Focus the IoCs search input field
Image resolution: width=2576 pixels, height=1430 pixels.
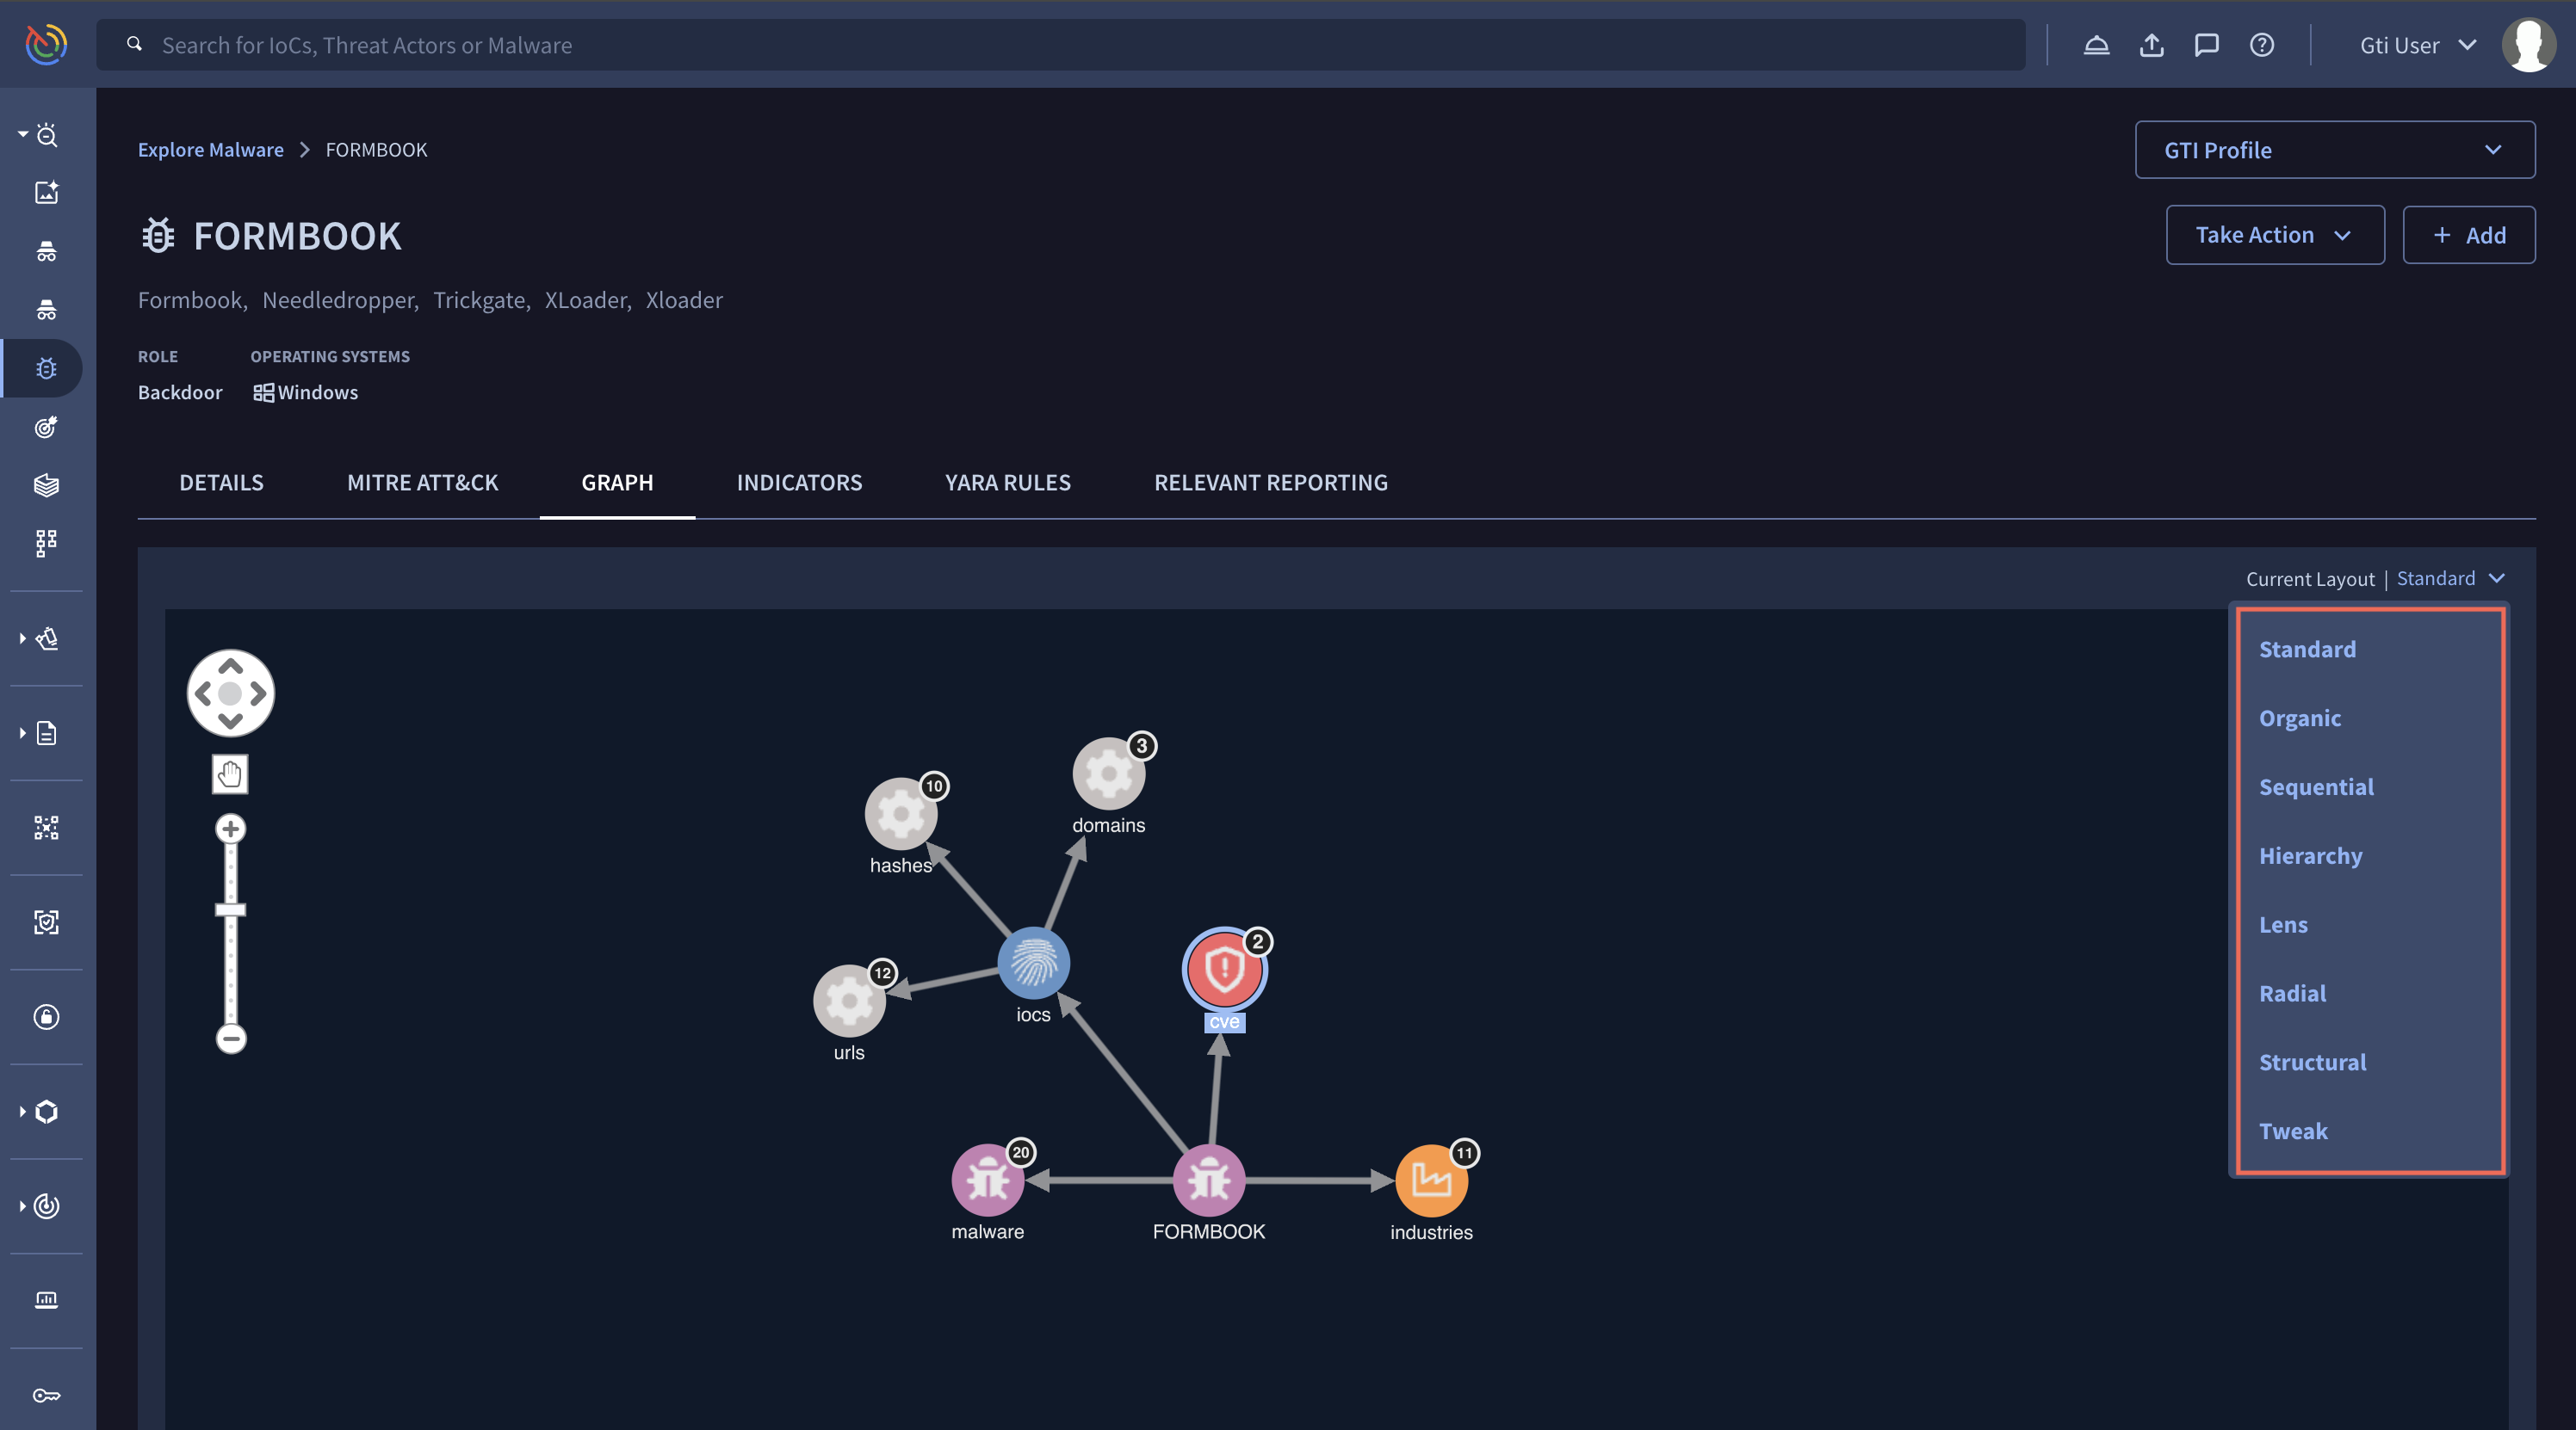1060,45
